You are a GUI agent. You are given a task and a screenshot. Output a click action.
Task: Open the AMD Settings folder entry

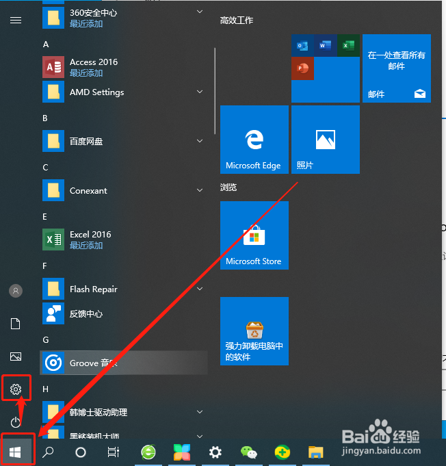pyautogui.click(x=123, y=92)
